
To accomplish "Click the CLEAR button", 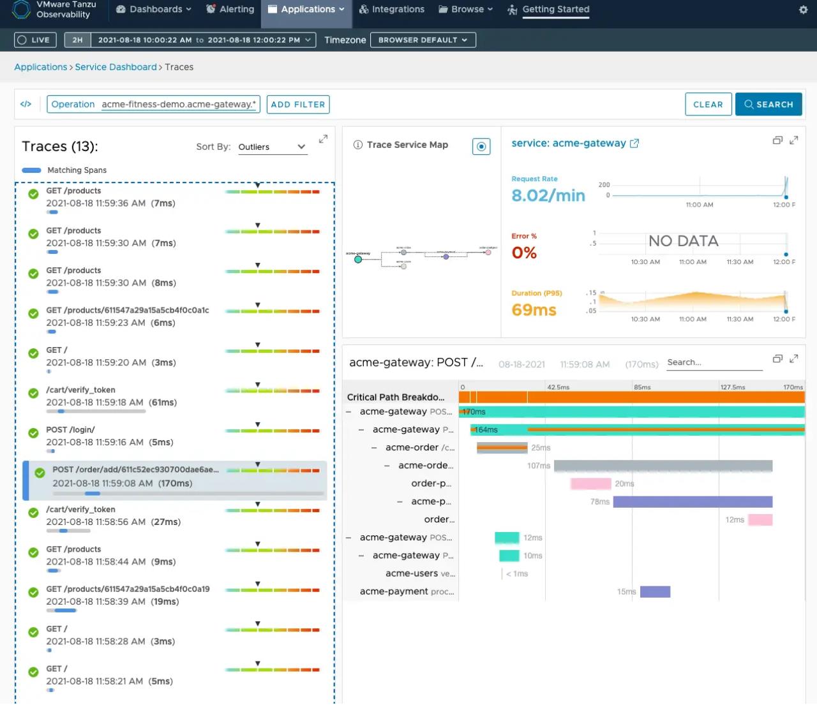I will (x=708, y=104).
